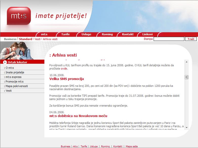Click footer Usluge link
This screenshot has width=198, height=148.
tap(94, 146)
